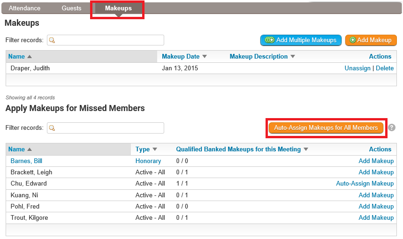The width and height of the screenshot is (403, 239).
Task: Sort by Makeup Date column arrow
Action: pyautogui.click(x=204, y=57)
